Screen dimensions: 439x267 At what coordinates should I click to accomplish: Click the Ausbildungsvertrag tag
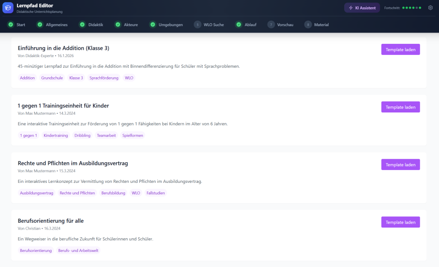(x=36, y=193)
